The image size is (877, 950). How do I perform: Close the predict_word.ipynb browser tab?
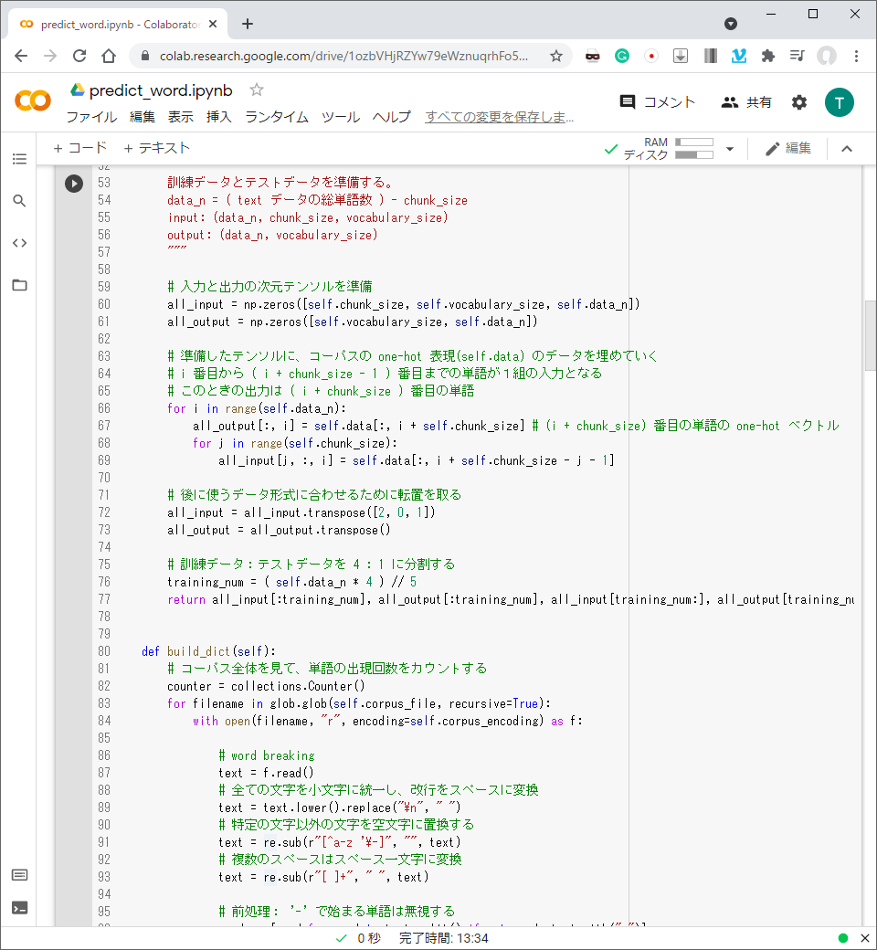point(213,25)
